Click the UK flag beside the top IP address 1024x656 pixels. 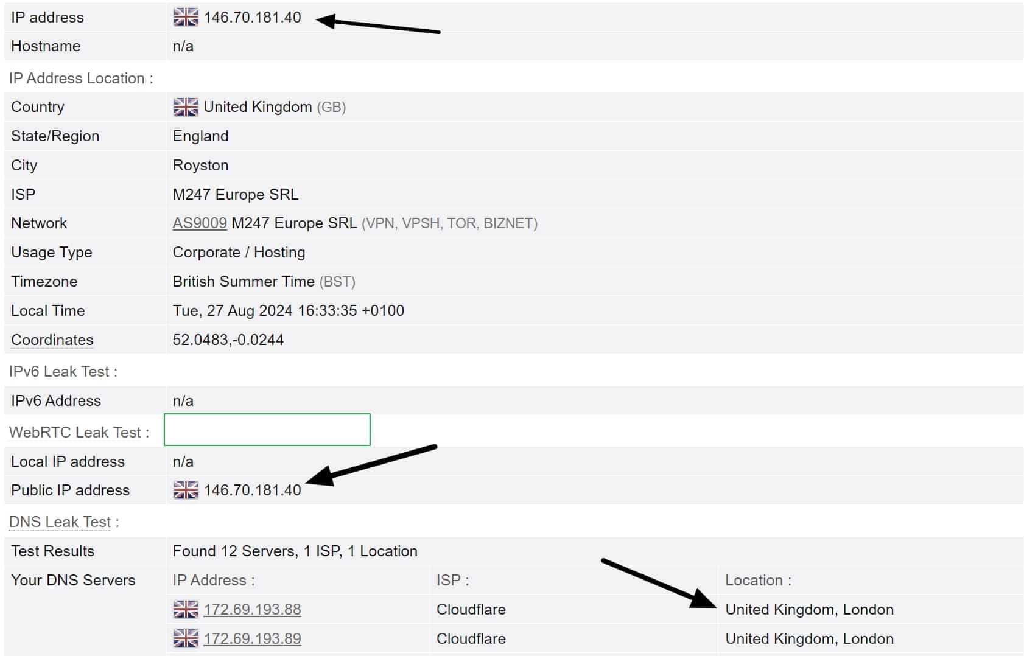tap(186, 17)
